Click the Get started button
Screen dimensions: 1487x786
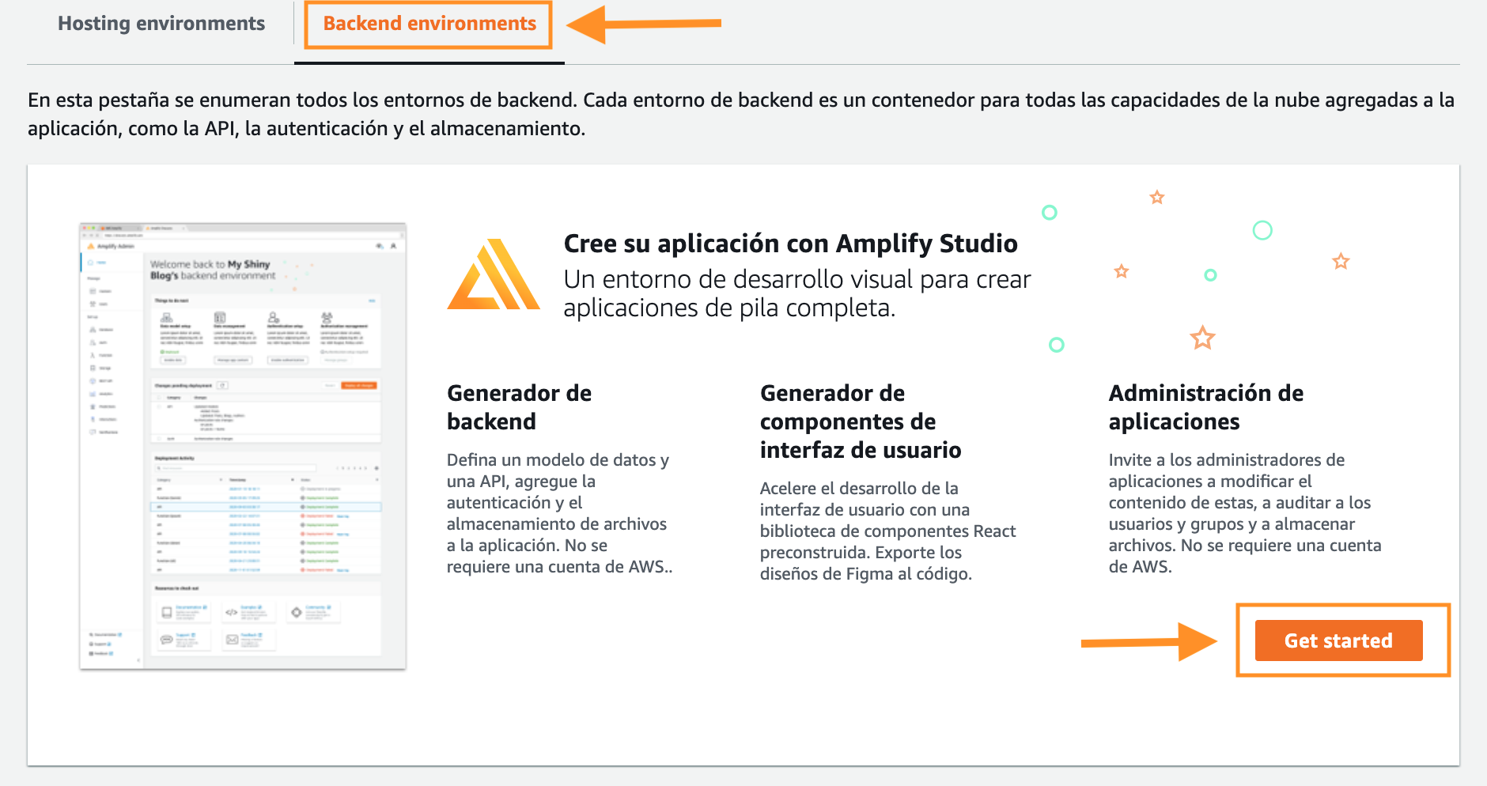(1338, 641)
